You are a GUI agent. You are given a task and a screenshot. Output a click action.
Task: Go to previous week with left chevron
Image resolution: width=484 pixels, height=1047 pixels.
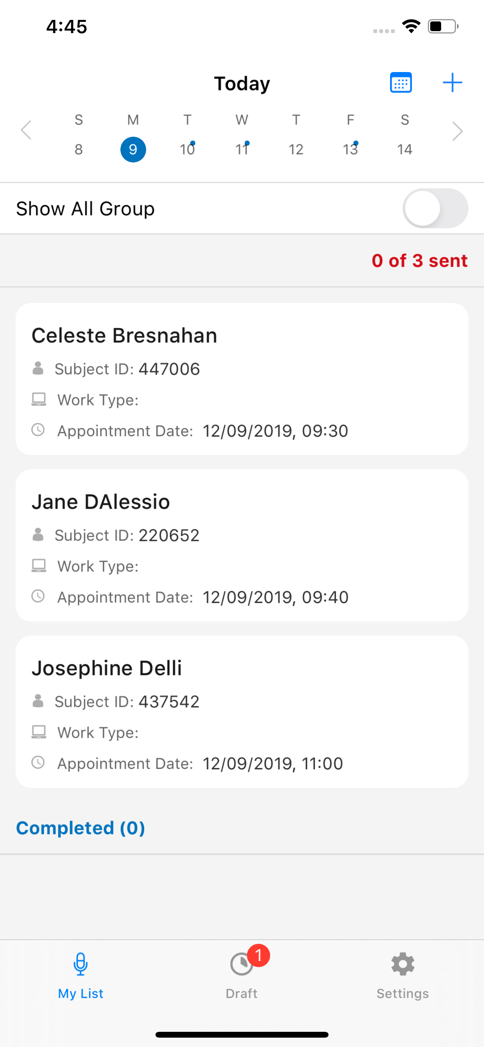(x=26, y=130)
